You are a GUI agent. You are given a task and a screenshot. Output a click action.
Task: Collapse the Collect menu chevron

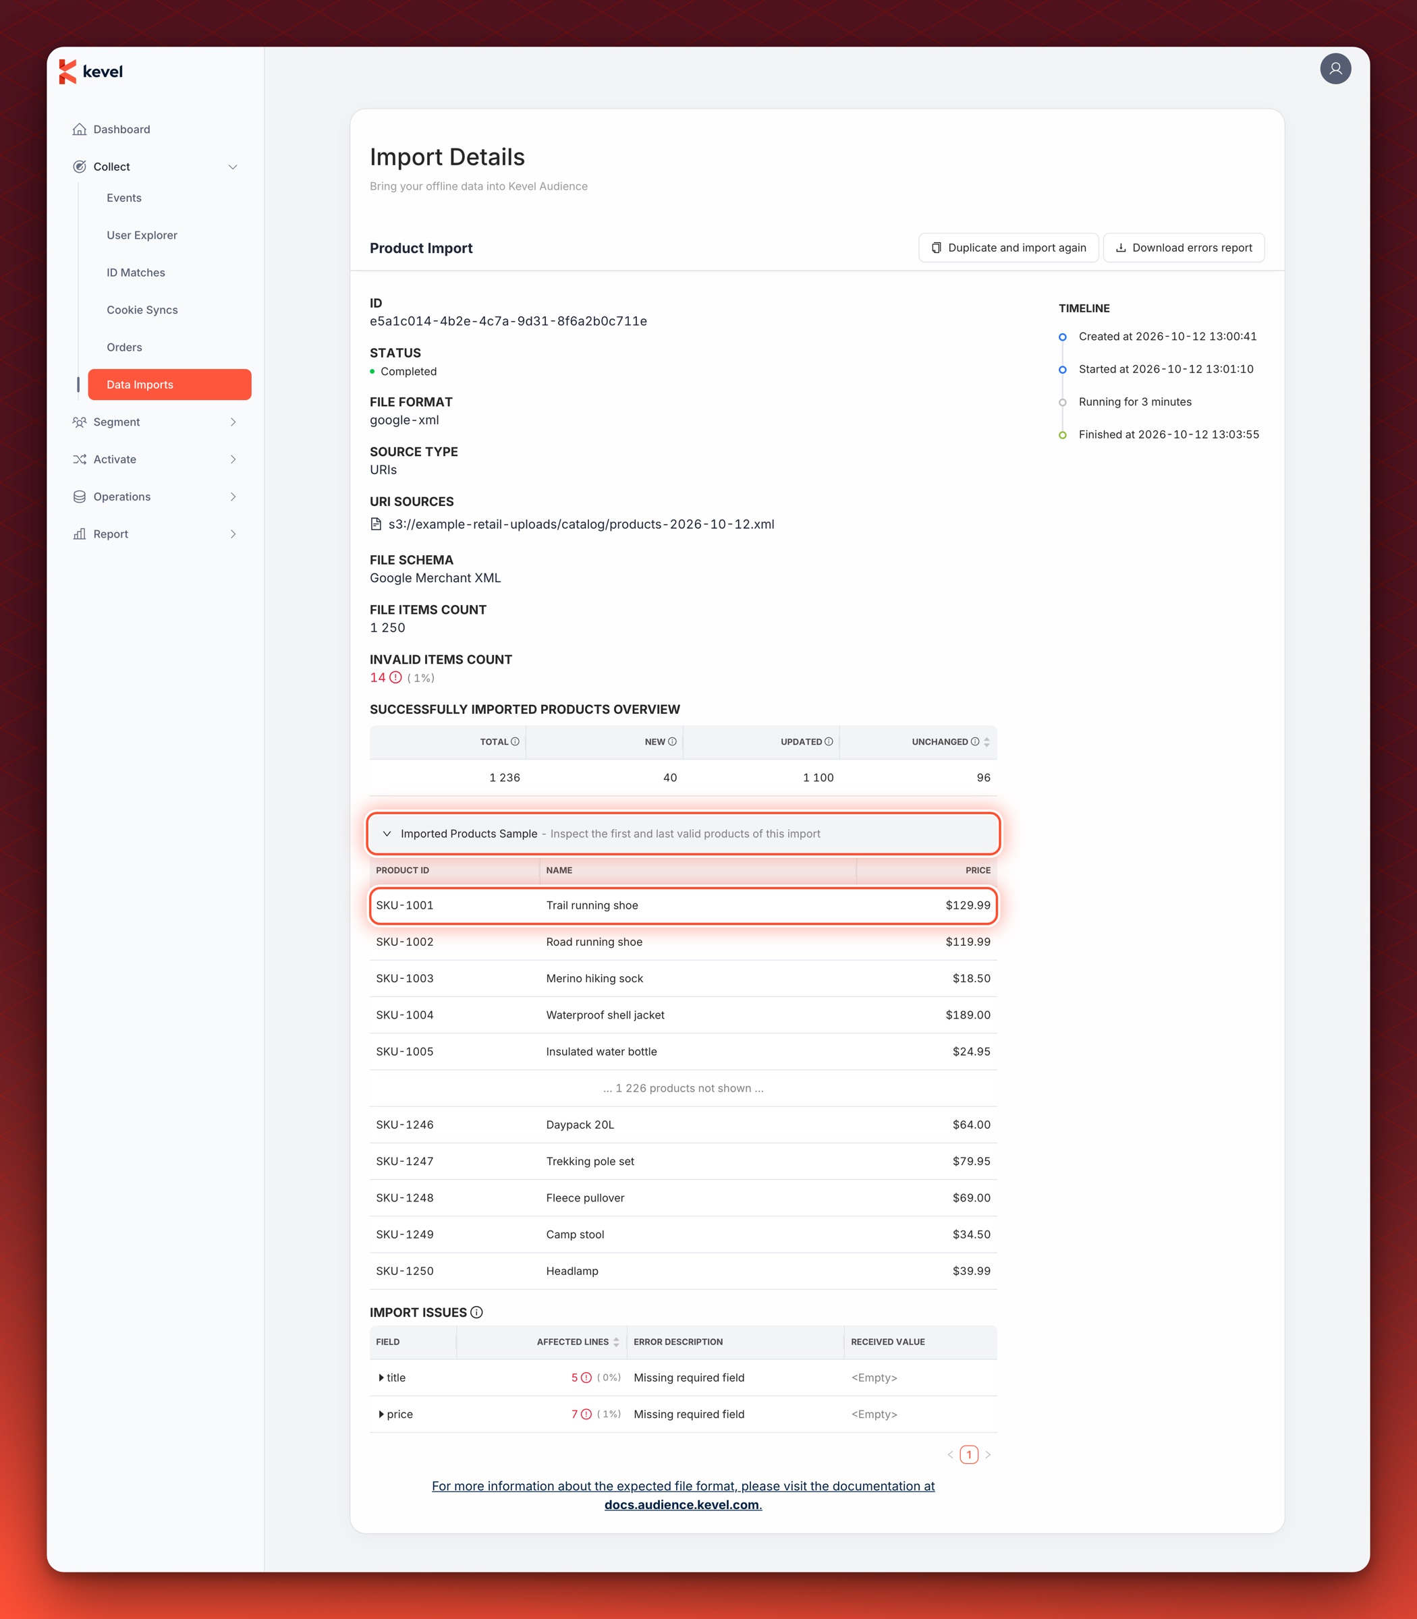pyautogui.click(x=233, y=166)
